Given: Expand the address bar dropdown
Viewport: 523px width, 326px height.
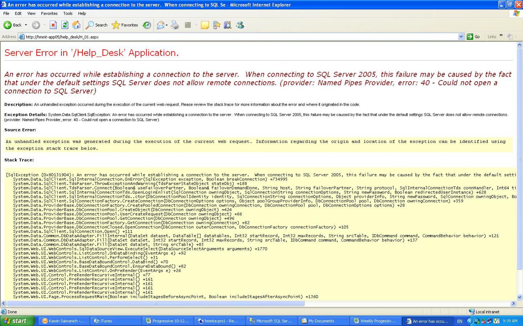Looking at the screenshot, I should (461, 37).
